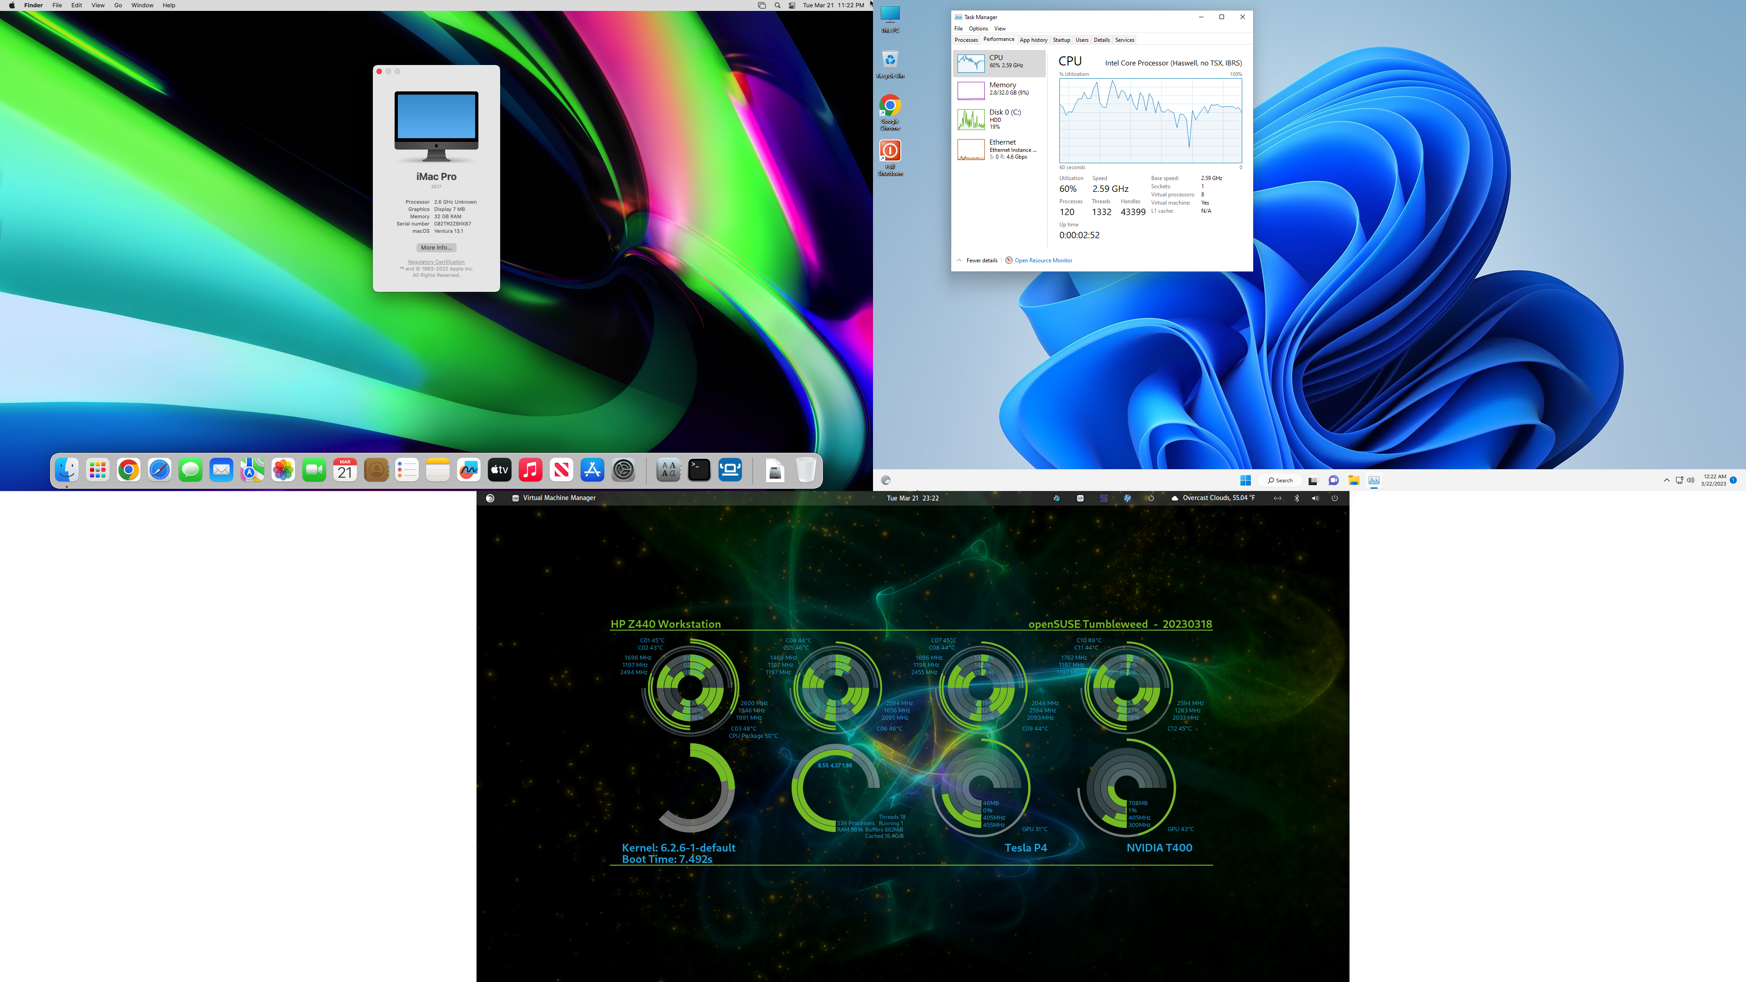Open the Go menu in macOS menu bar
The image size is (1746, 982).
click(x=118, y=5)
